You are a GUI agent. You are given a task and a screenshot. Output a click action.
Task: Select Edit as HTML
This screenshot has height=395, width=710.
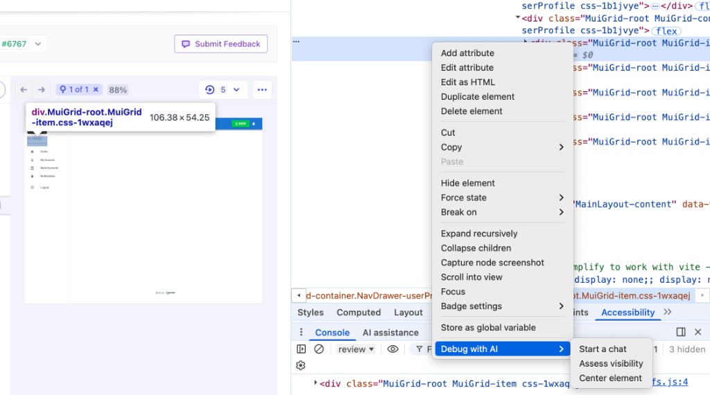pos(468,82)
